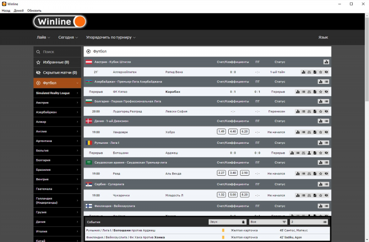Select 2.27 odds for Раэд win
The image size is (369, 242).
point(221,173)
